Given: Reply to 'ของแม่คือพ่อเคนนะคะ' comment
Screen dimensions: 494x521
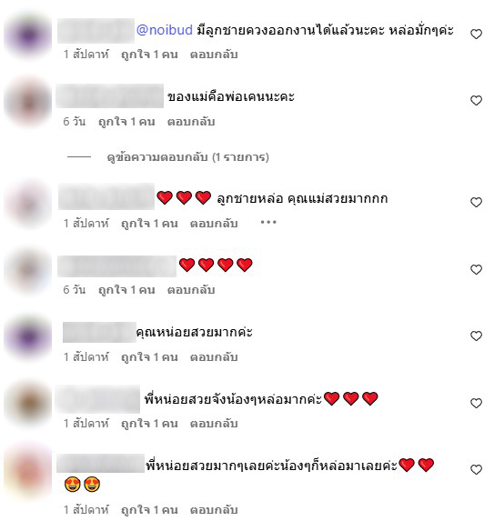Looking at the screenshot, I should click(191, 122).
